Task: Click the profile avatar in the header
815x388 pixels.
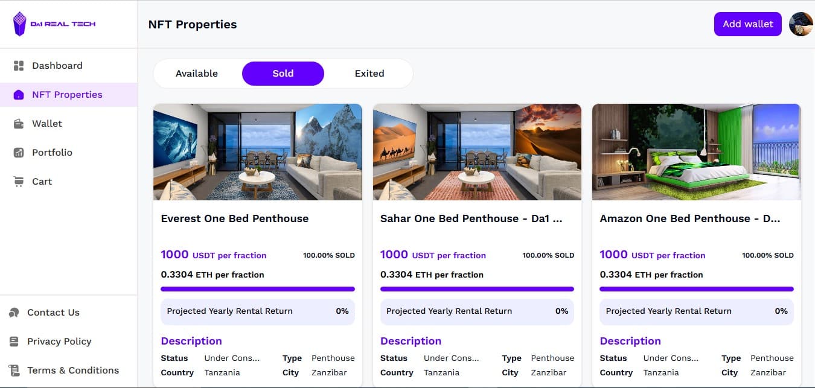Action: click(x=801, y=24)
